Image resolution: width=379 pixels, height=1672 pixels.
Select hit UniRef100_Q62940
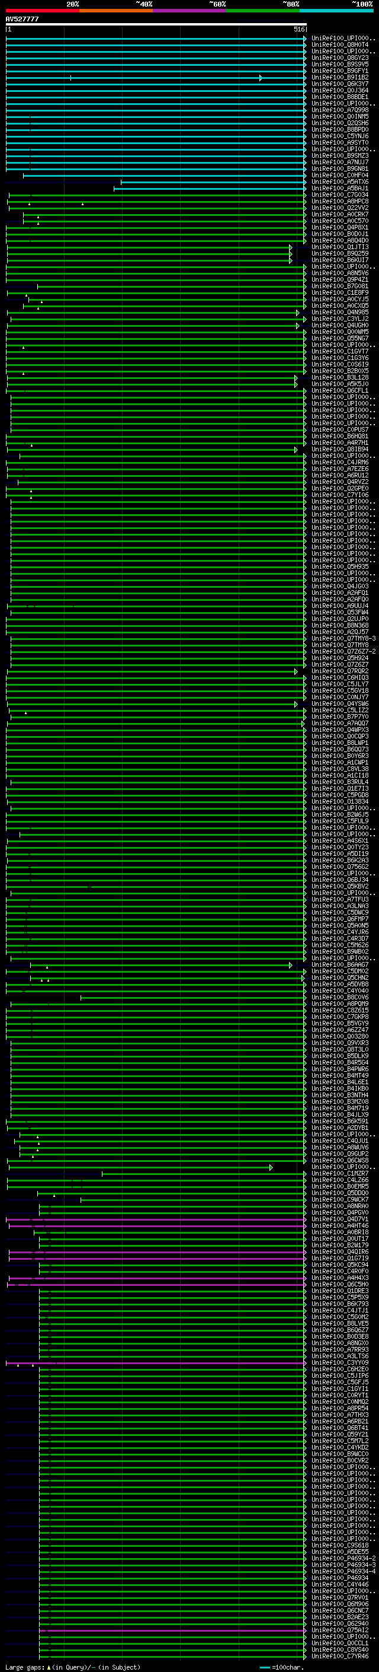pyautogui.click(x=339, y=1623)
